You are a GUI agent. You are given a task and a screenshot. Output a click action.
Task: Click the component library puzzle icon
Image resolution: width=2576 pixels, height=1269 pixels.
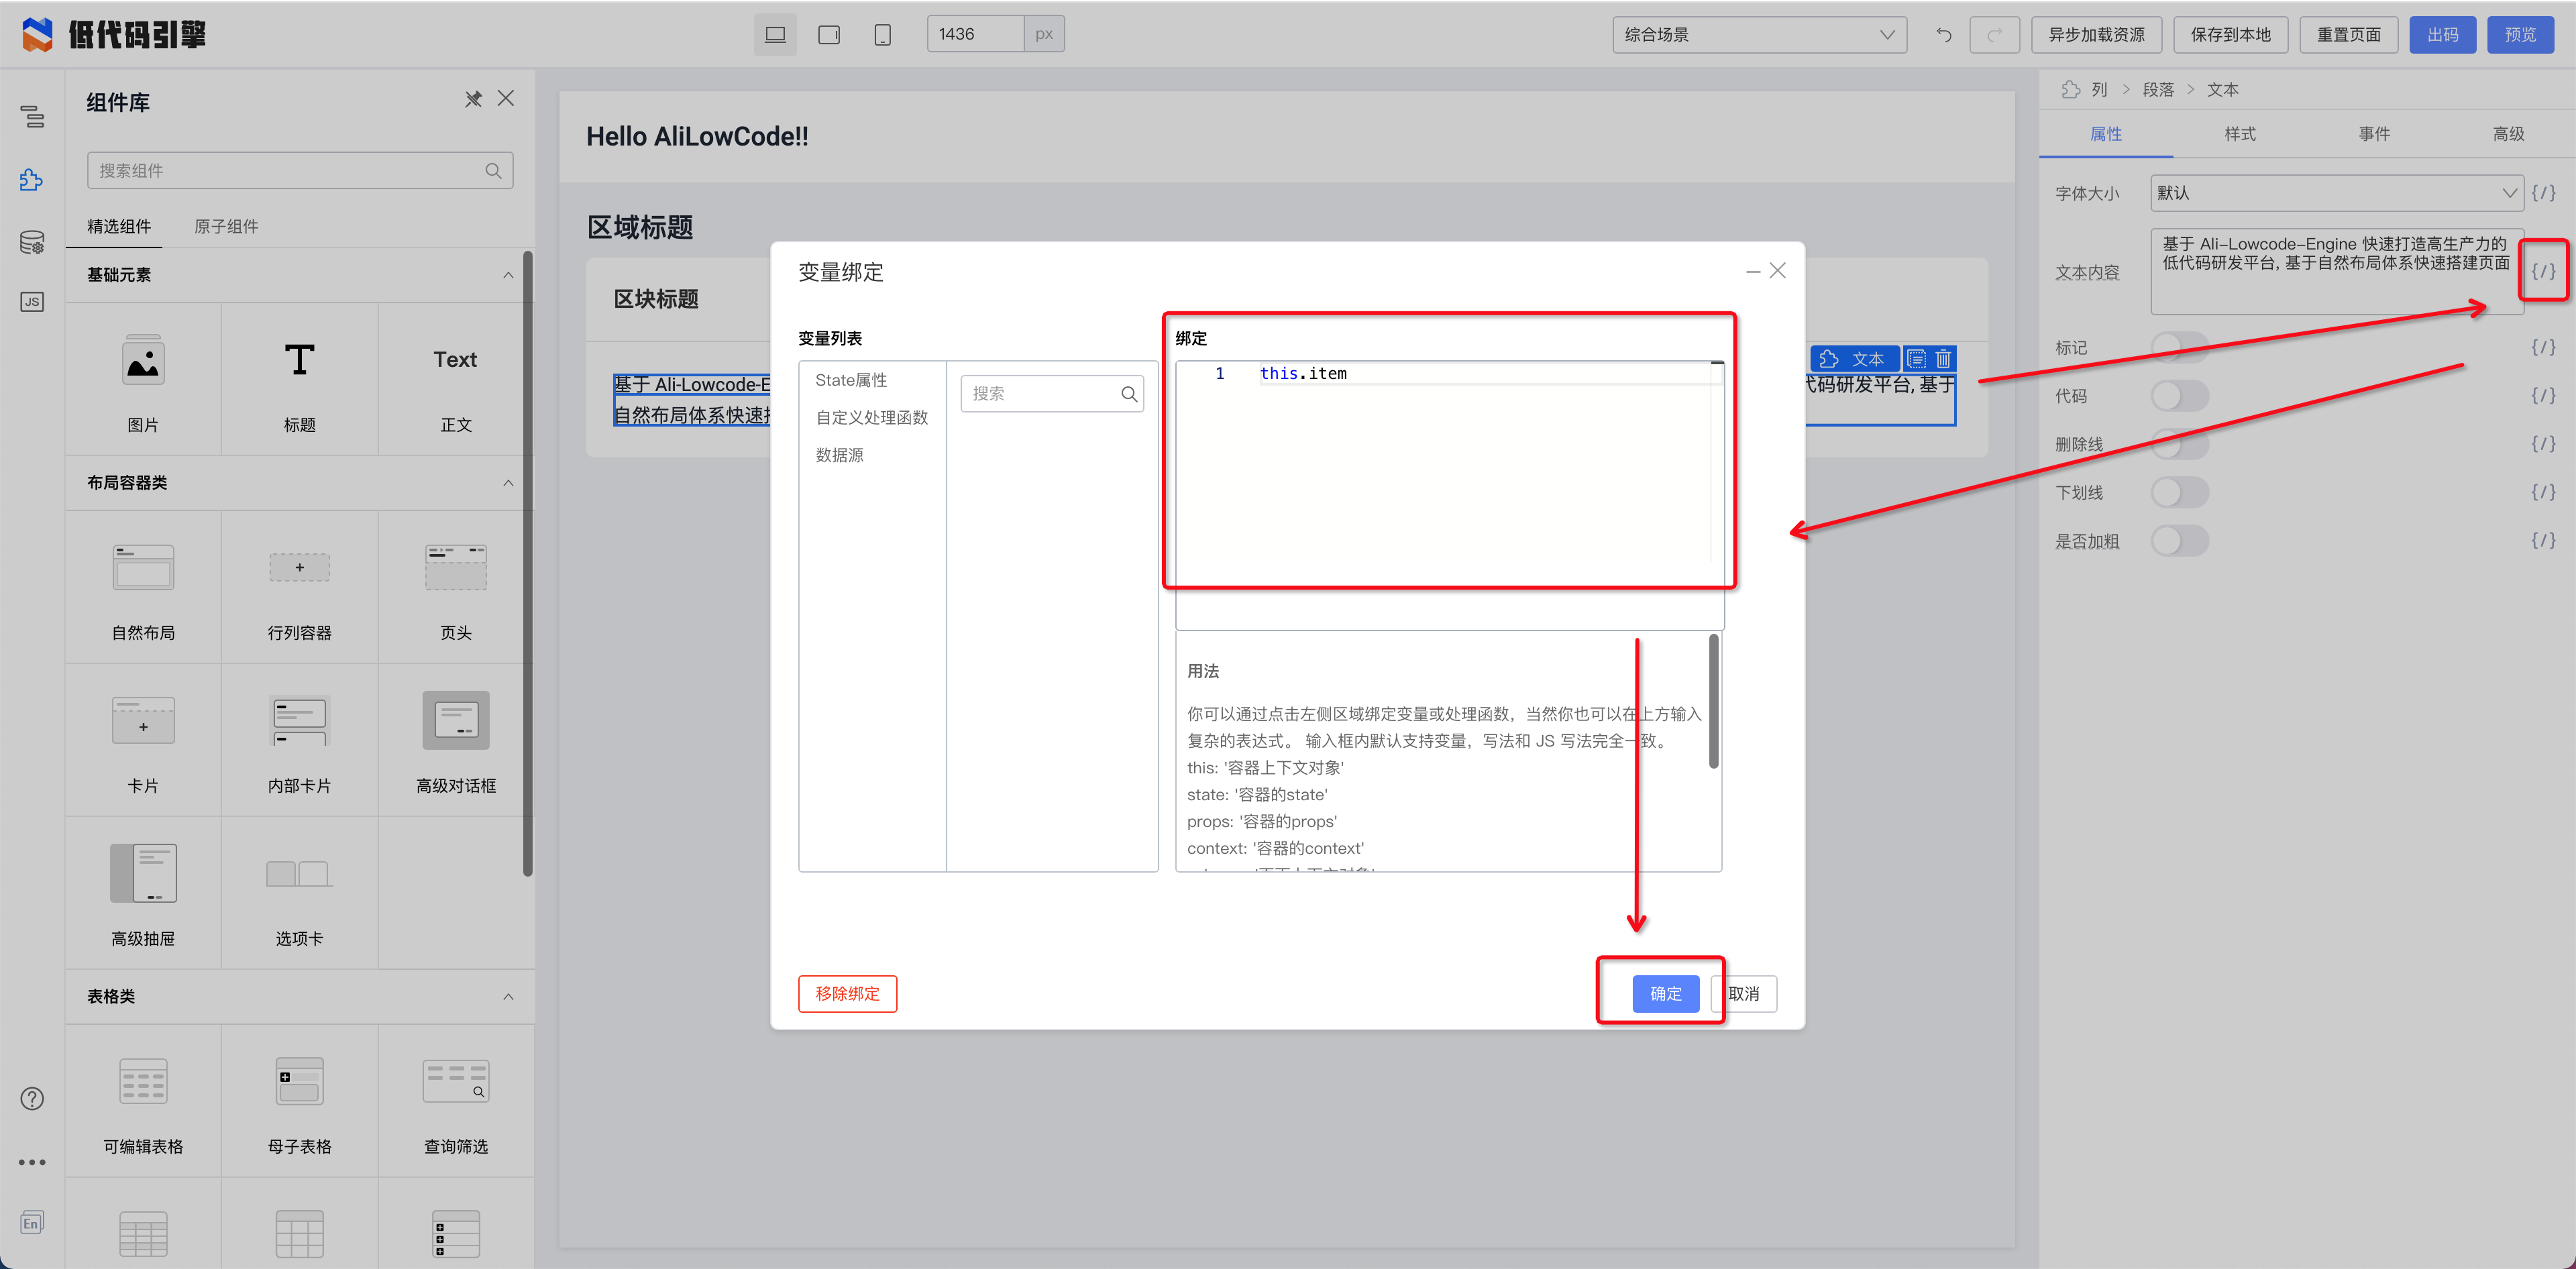click(32, 180)
